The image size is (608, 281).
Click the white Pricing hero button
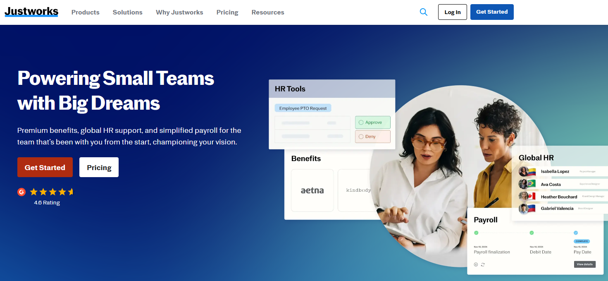tap(99, 167)
